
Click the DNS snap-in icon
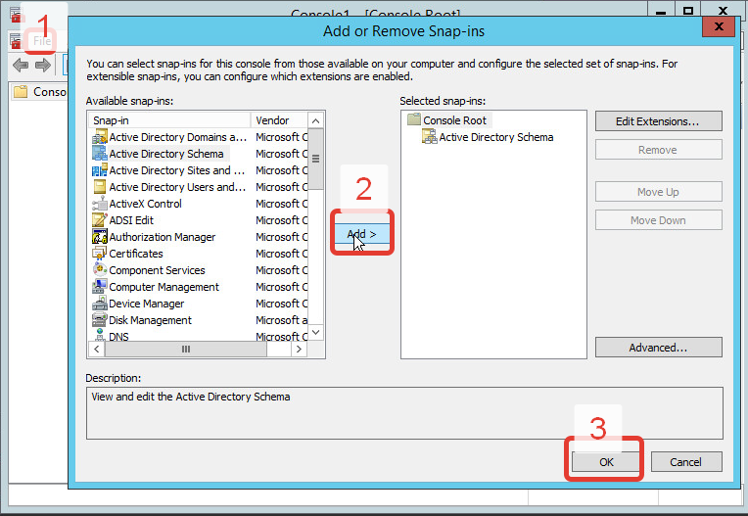pyautogui.click(x=100, y=334)
